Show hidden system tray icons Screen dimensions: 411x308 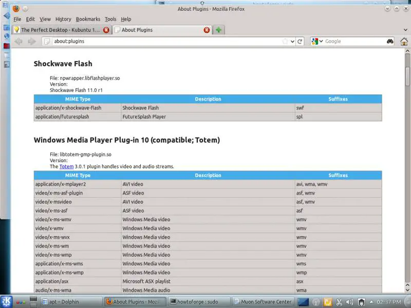click(371, 302)
